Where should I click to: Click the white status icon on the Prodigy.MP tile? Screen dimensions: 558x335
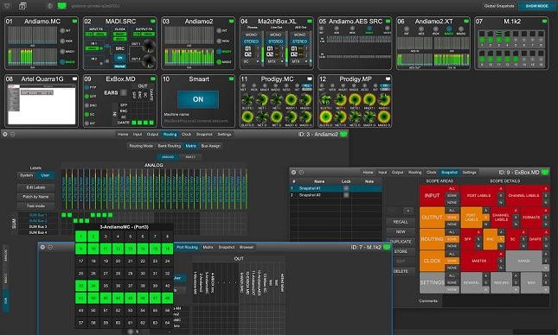point(388,79)
